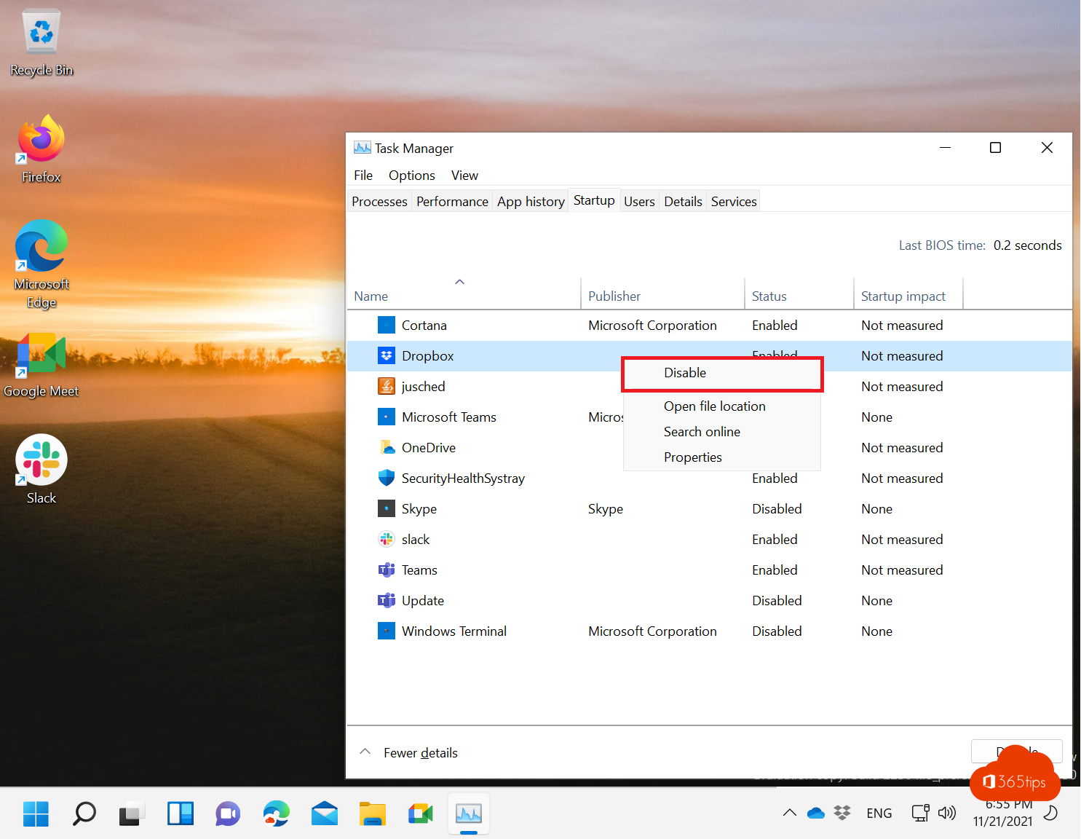Open the Options menu
Viewport: 1081px width, 839px height.
pos(411,176)
